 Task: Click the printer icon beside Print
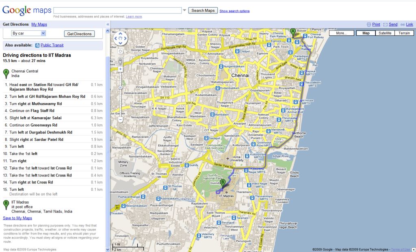[369, 24]
